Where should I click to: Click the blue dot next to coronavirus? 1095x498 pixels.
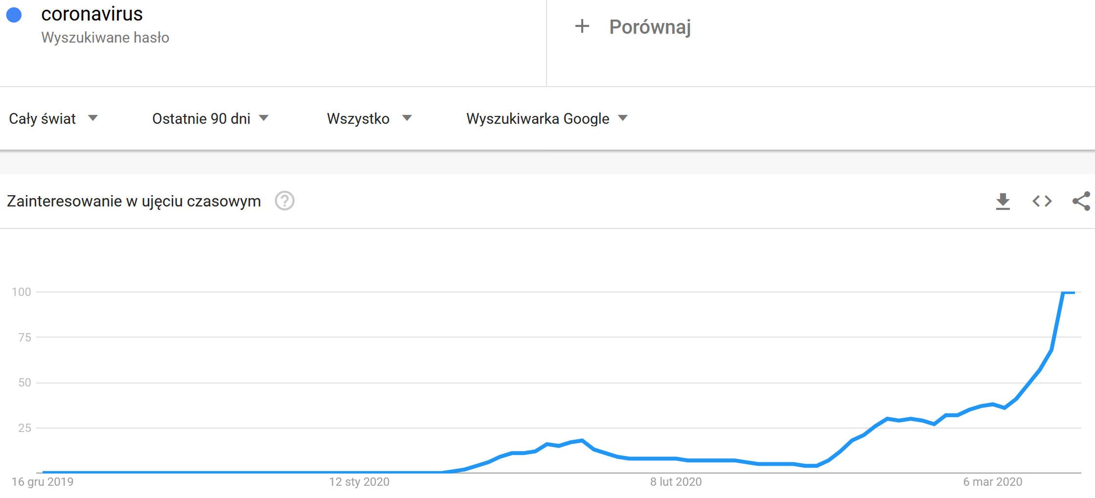[14, 15]
